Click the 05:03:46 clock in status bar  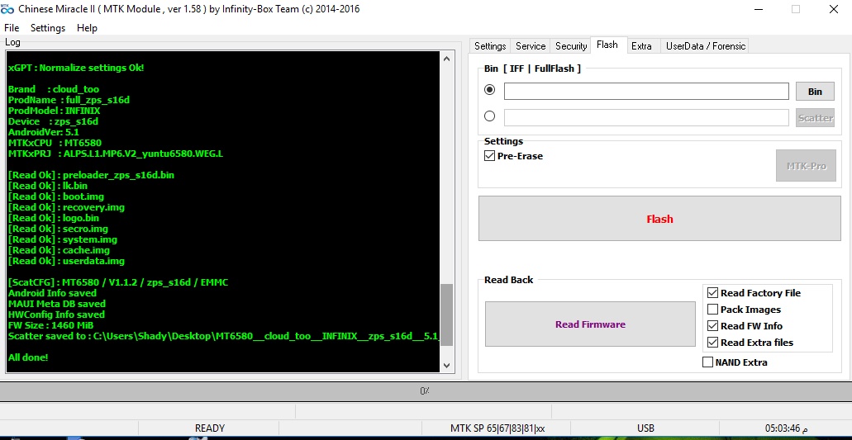(x=785, y=428)
